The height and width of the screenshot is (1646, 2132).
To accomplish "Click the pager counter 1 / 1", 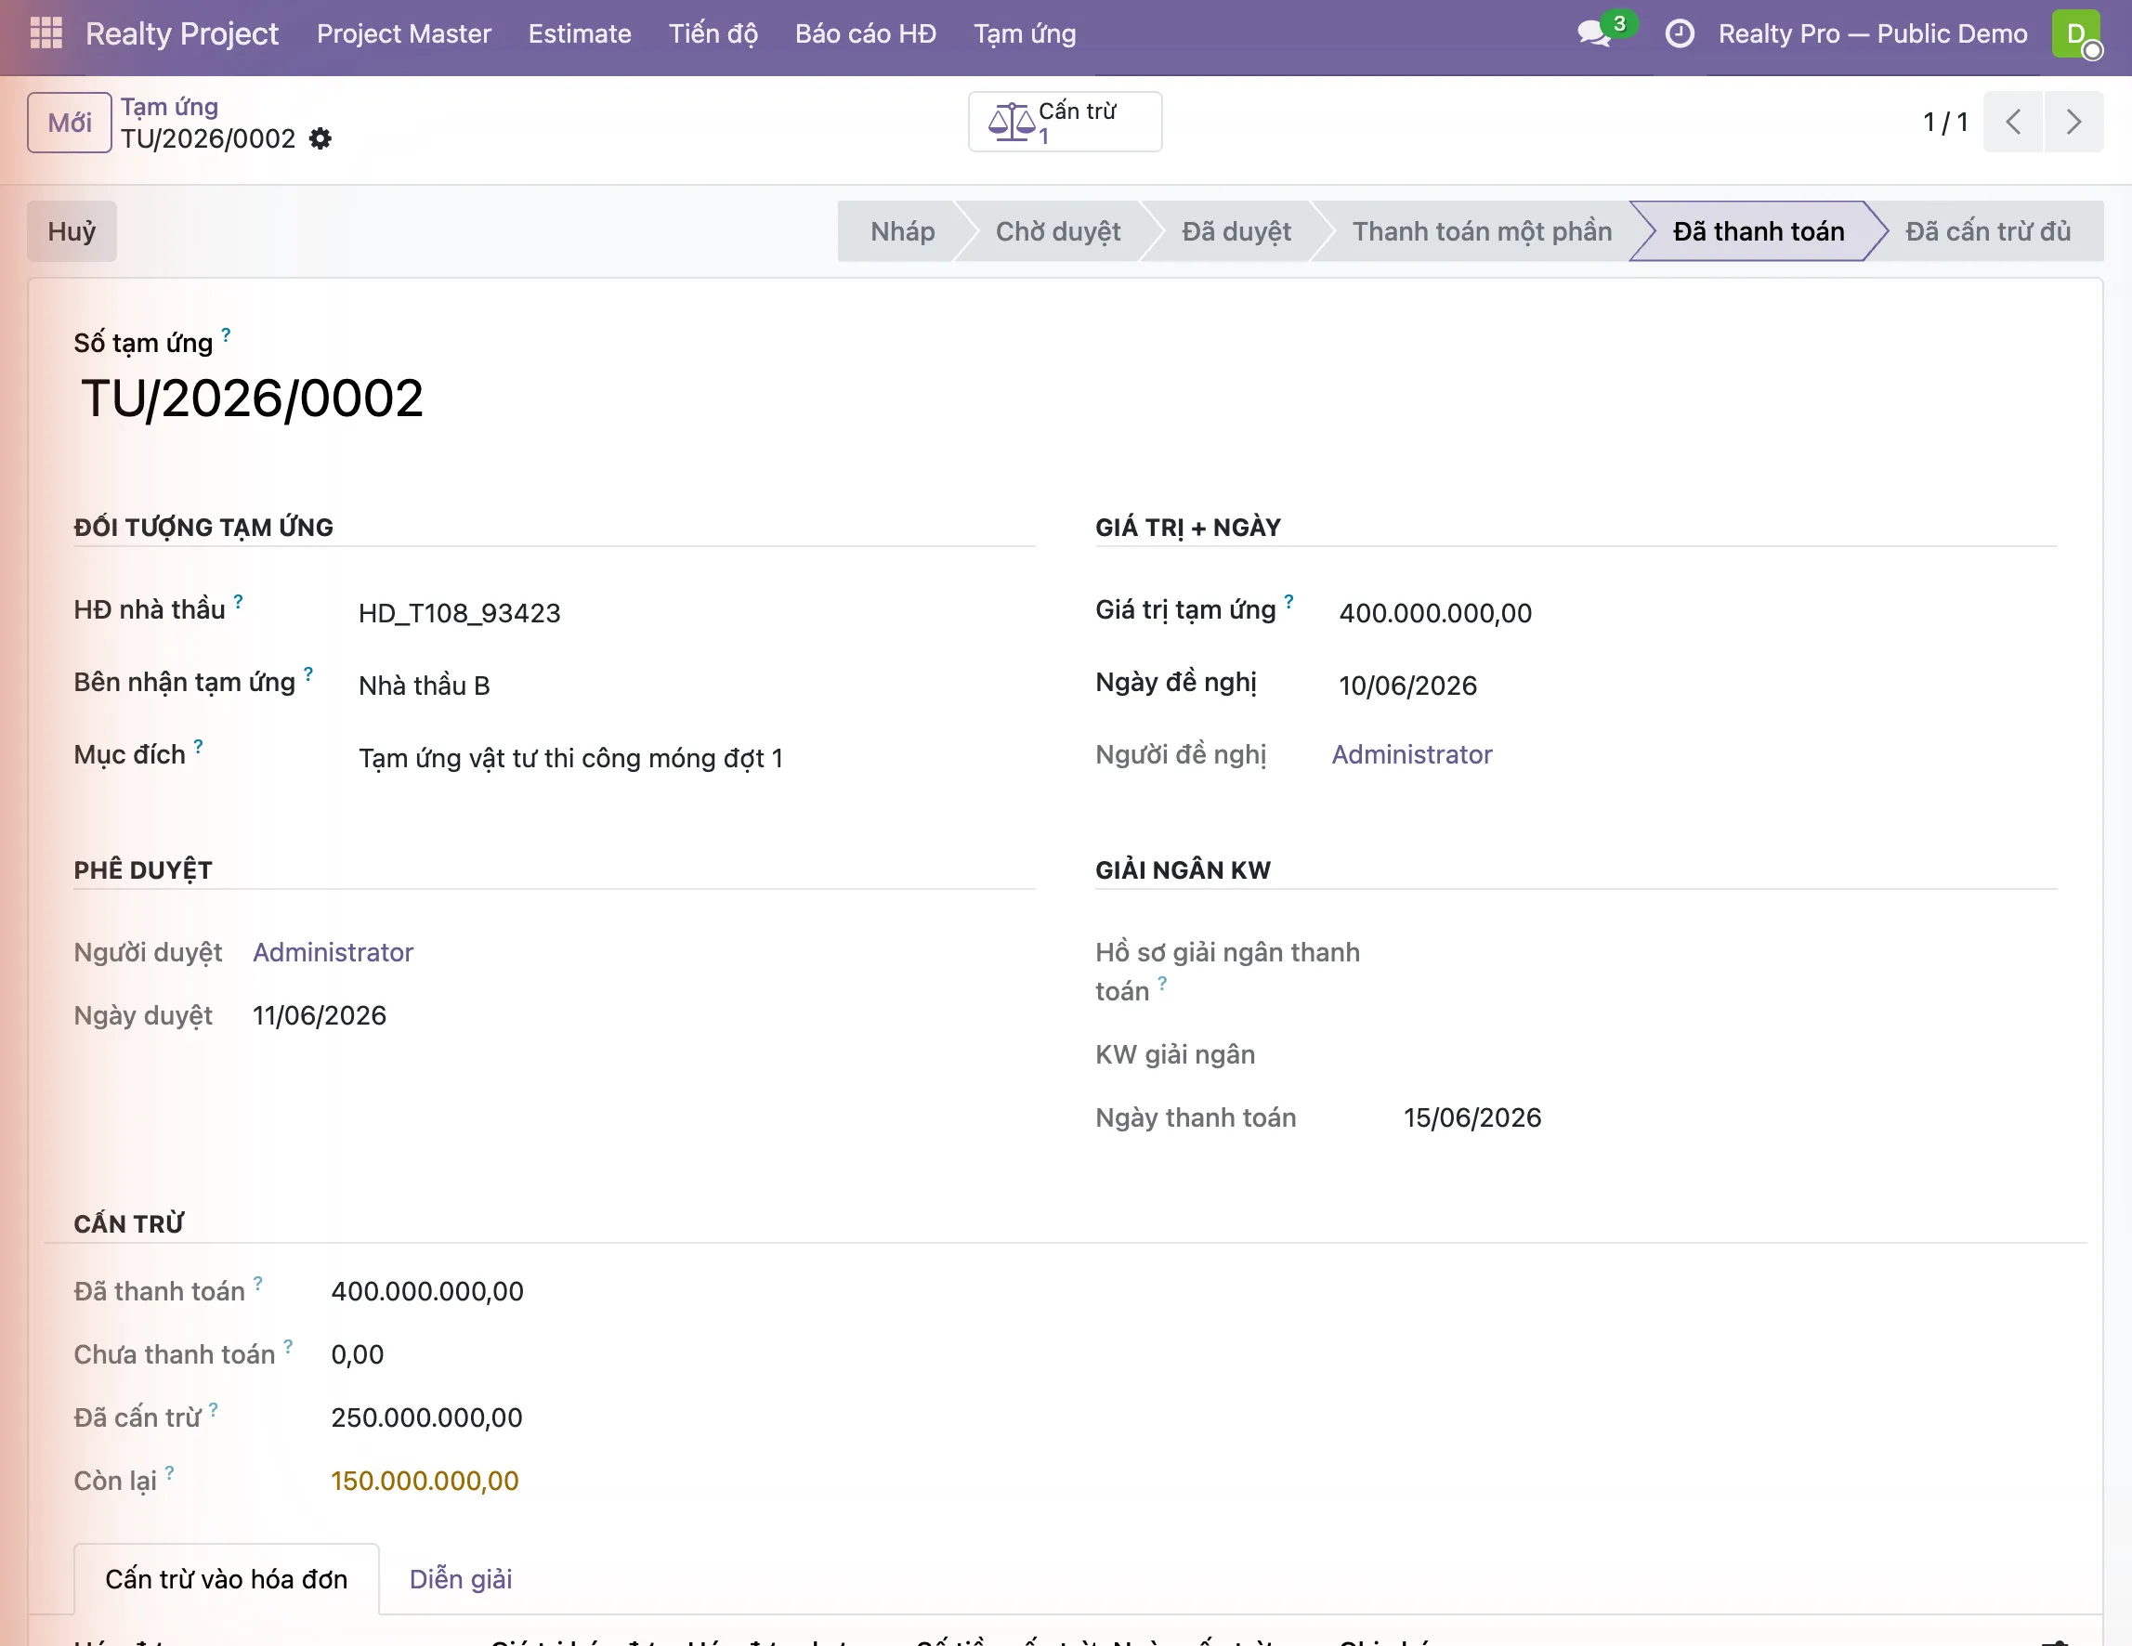I will click(x=1944, y=122).
